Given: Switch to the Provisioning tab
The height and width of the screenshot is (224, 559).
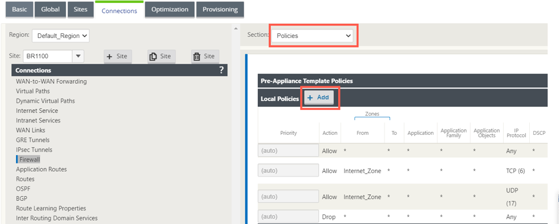Looking at the screenshot, I should [220, 10].
